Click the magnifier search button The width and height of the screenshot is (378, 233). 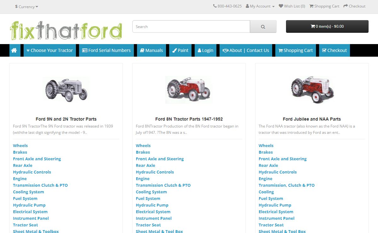pos(263,27)
